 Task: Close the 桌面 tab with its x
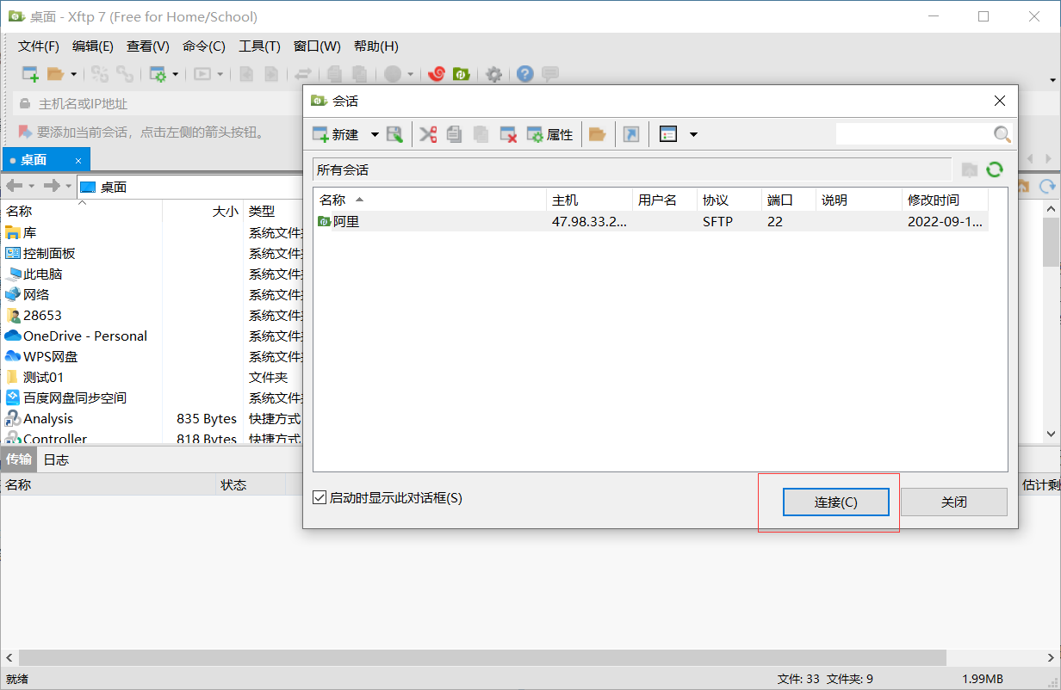point(78,160)
